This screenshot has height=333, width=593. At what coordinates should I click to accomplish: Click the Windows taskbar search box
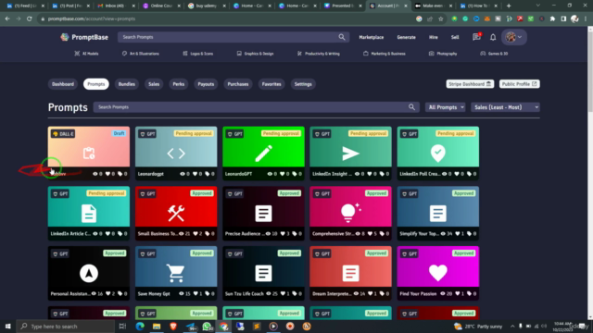point(66,327)
